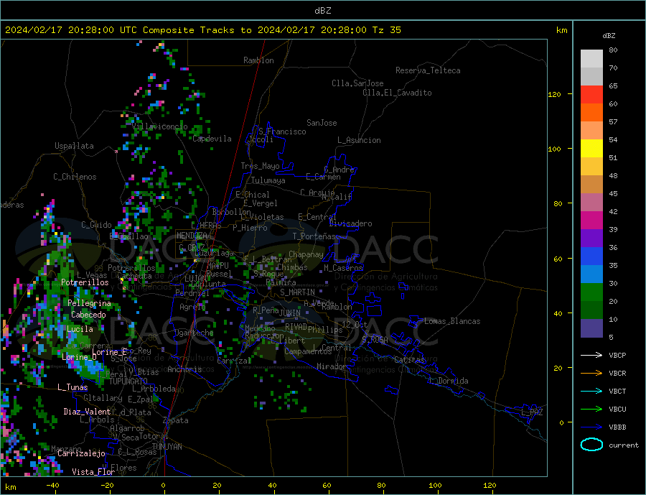The image size is (646, 495).
Task: Click the magenta 42 dBZ swatch
Action: point(591,221)
